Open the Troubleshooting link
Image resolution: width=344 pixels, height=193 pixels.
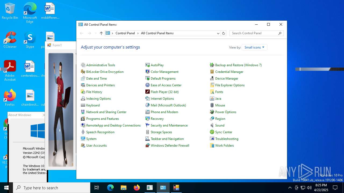(227, 139)
